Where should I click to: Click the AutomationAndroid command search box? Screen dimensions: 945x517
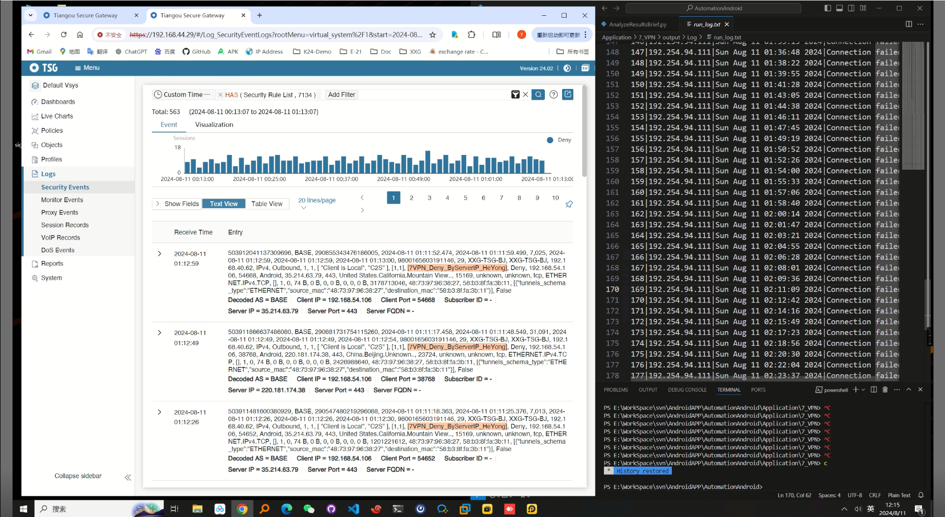click(714, 8)
